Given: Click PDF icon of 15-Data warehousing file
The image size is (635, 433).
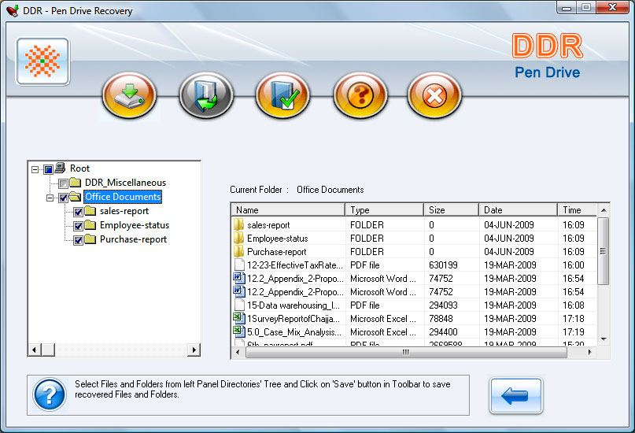Looking at the screenshot, I should click(x=239, y=305).
